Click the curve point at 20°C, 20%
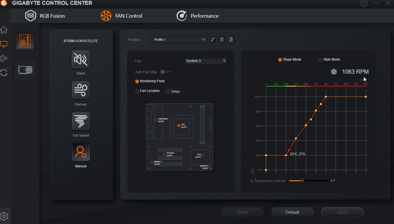This screenshot has width=394, height=224. tap(286, 155)
